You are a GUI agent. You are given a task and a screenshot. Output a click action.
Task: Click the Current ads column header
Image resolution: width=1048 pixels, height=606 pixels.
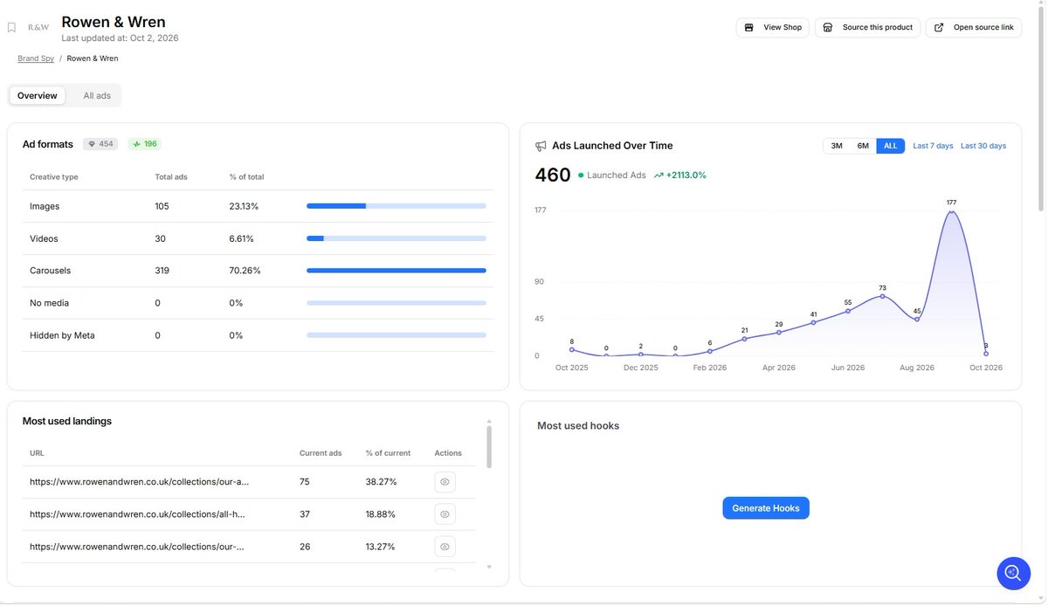(x=321, y=453)
